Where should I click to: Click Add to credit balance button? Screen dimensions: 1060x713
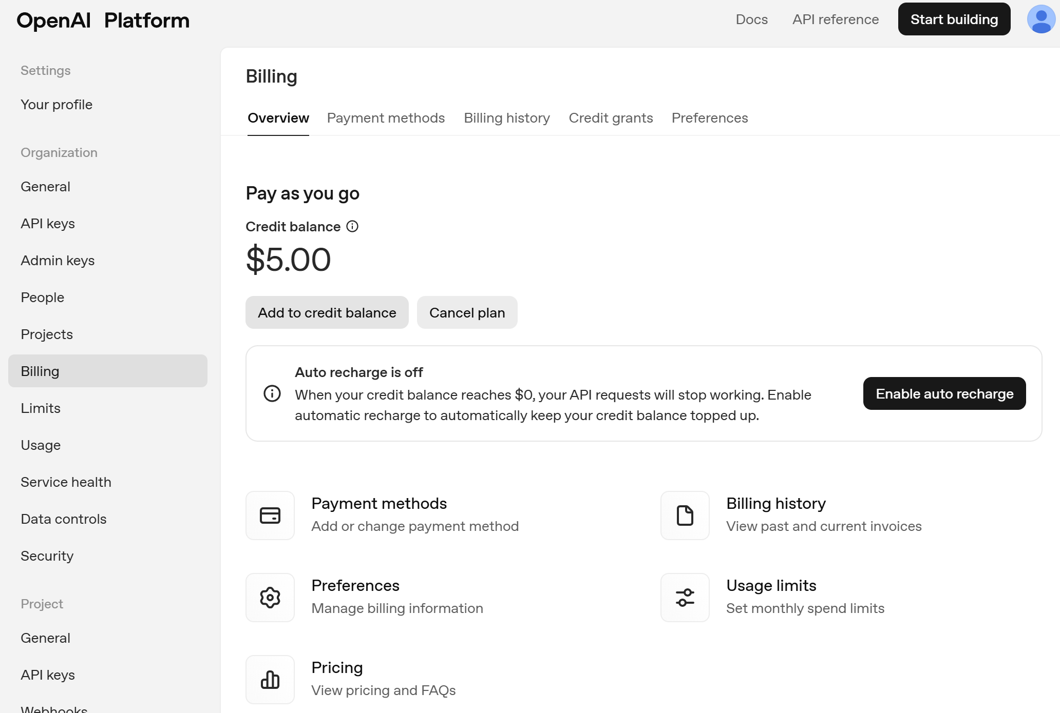tap(327, 312)
